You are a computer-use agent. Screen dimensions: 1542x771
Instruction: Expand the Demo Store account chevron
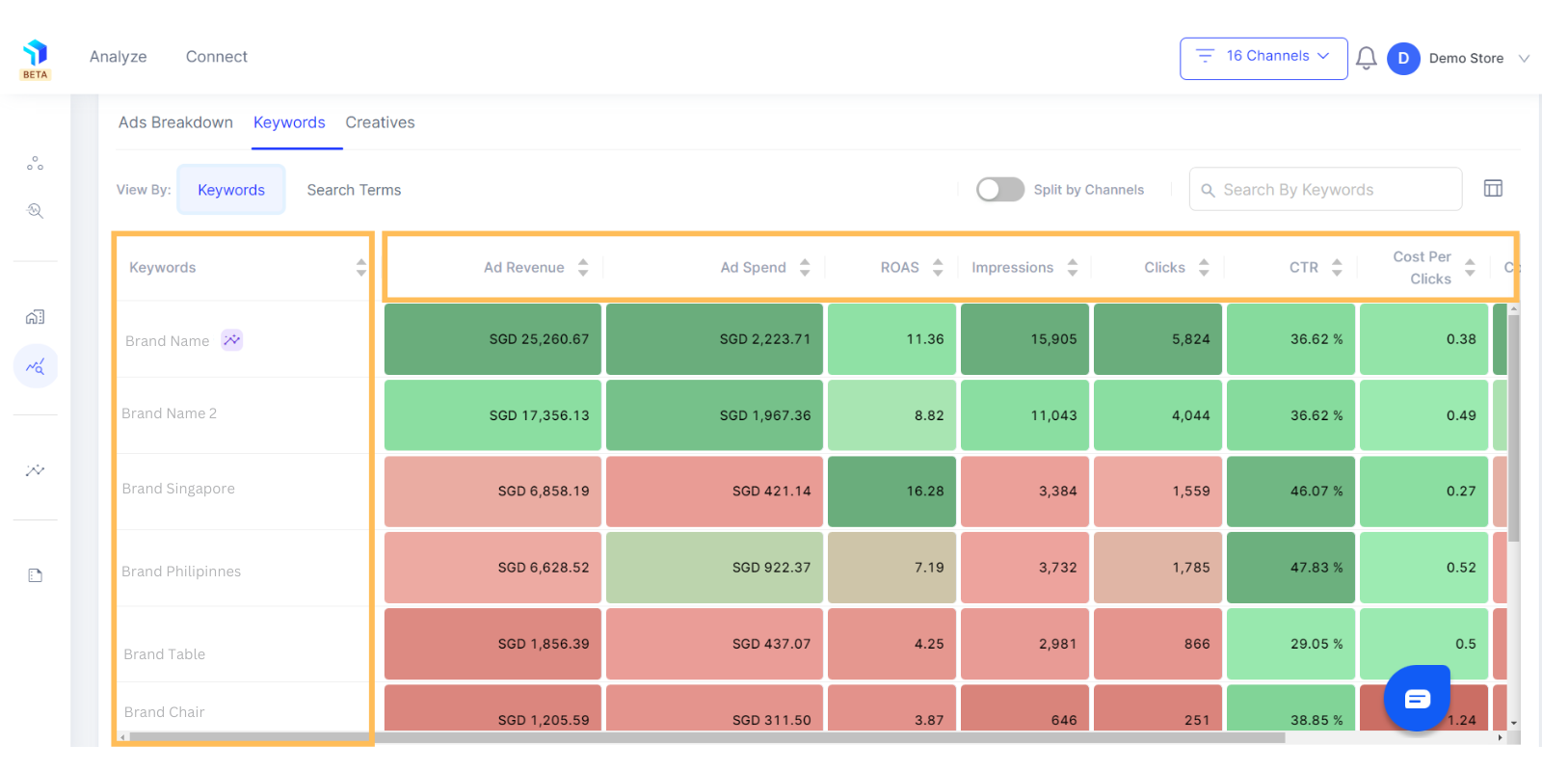point(1524,59)
